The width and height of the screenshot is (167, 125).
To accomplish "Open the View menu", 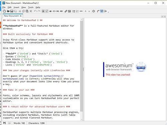I will (24, 7).
